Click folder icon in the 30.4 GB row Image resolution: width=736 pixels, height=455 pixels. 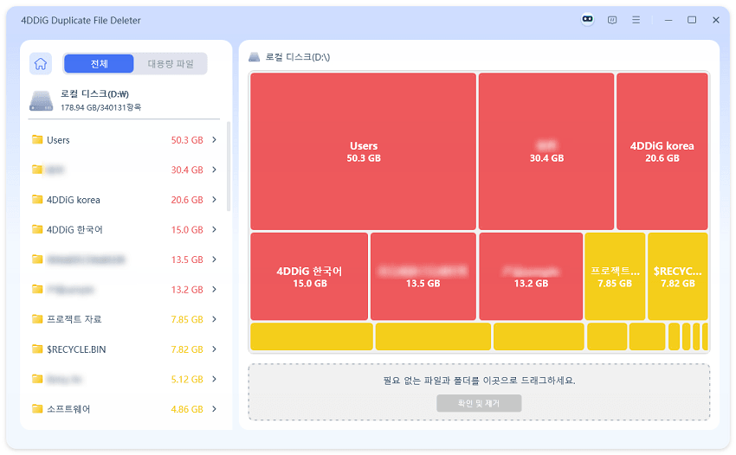(x=37, y=170)
